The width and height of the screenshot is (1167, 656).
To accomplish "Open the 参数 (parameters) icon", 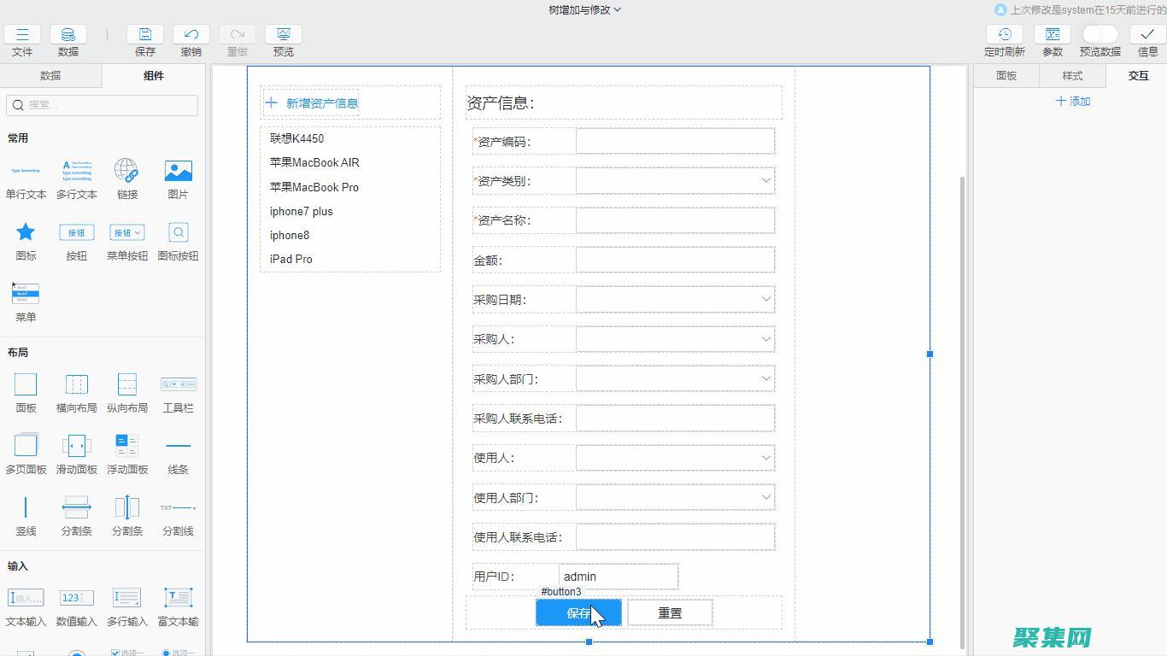I will point(1052,38).
